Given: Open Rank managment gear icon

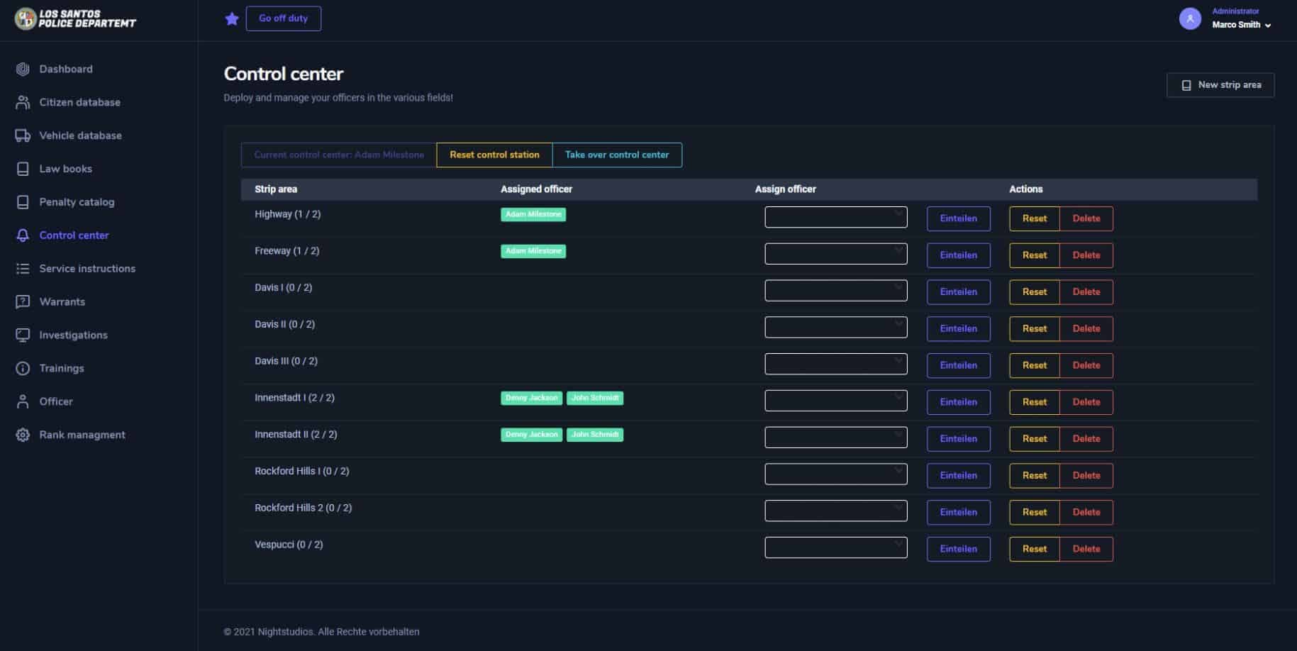Looking at the screenshot, I should click(21, 434).
